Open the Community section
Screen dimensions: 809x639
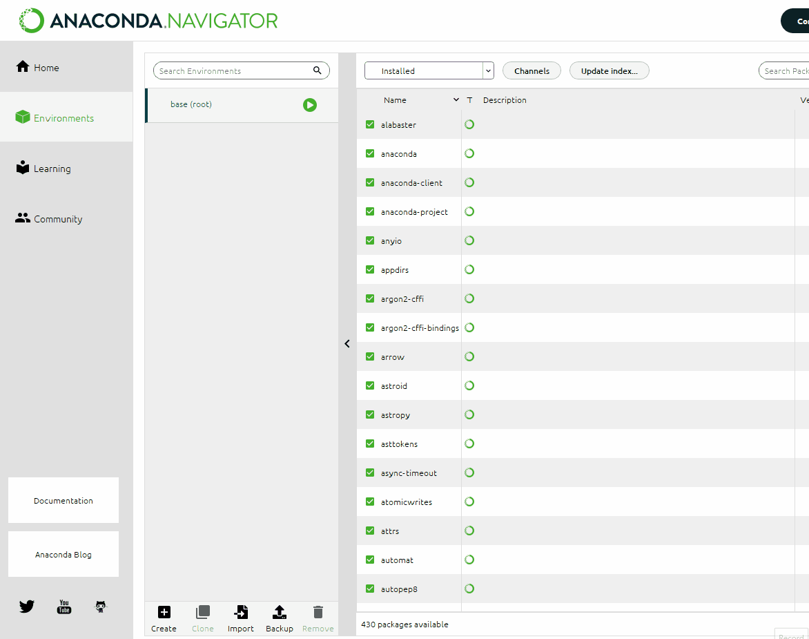click(66, 219)
